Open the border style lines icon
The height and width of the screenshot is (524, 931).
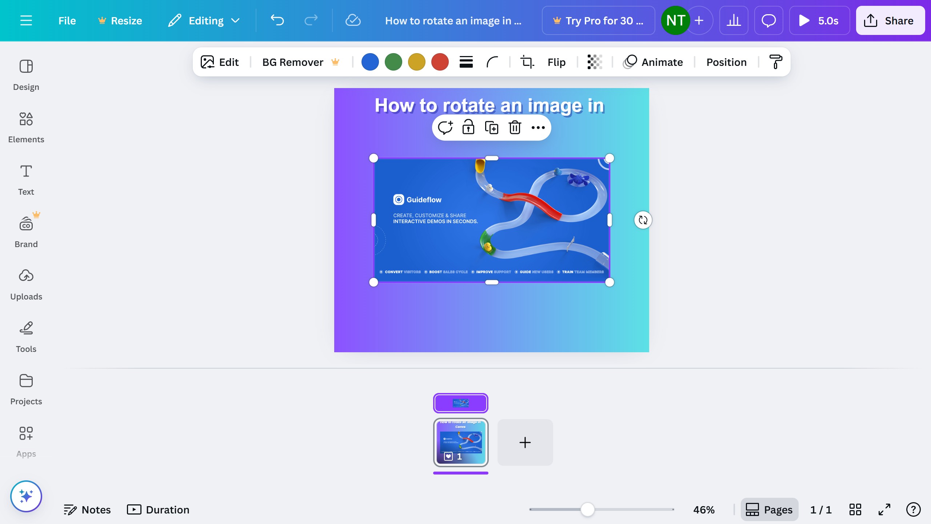coord(466,62)
